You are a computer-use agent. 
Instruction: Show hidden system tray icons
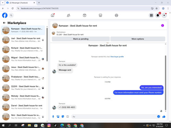[144, 125]
